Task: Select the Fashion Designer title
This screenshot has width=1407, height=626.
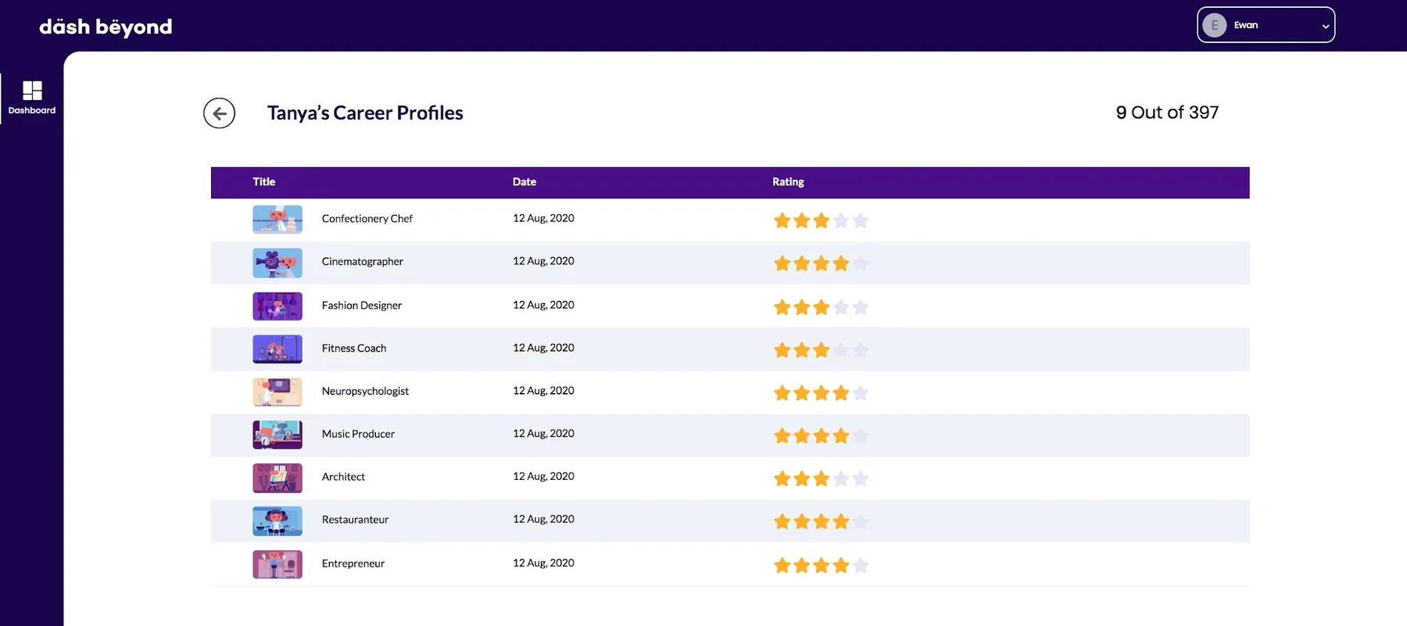Action: point(362,306)
